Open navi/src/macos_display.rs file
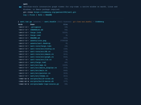Image resolution: width=141 pixels, height=105 pixels. click(x=44, y=68)
